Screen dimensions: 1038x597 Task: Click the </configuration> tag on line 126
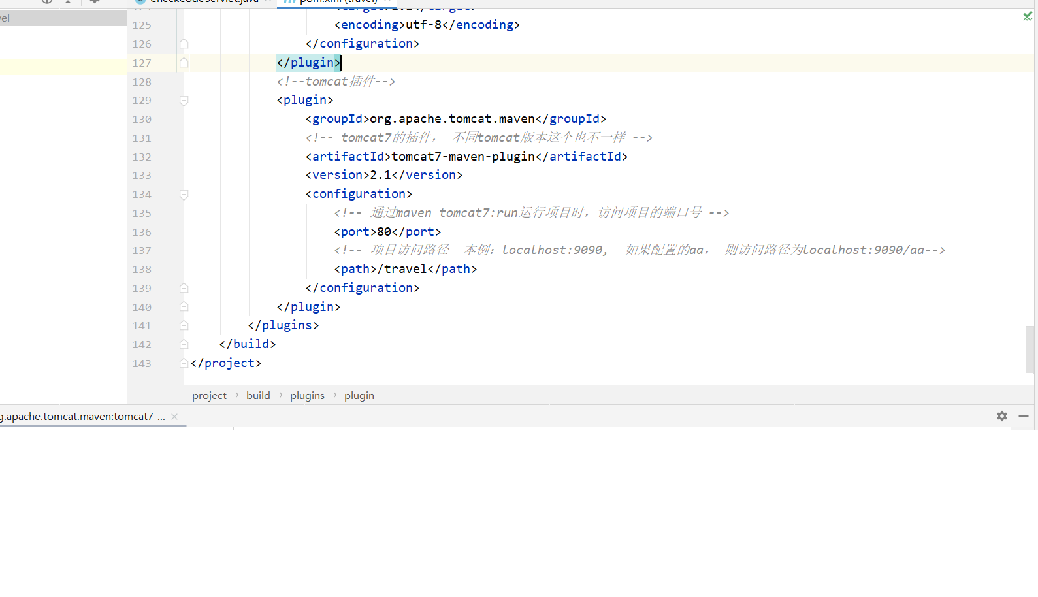click(363, 44)
